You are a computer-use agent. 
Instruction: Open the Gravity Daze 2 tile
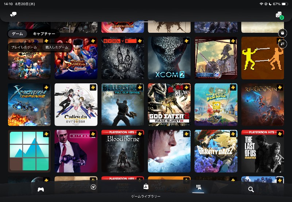(x=216, y=151)
